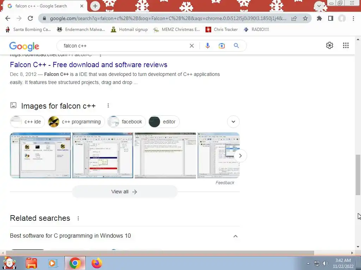Viewport: 361px width, 270px height.
Task: Open Firefox from taskbar
Action: point(97,263)
